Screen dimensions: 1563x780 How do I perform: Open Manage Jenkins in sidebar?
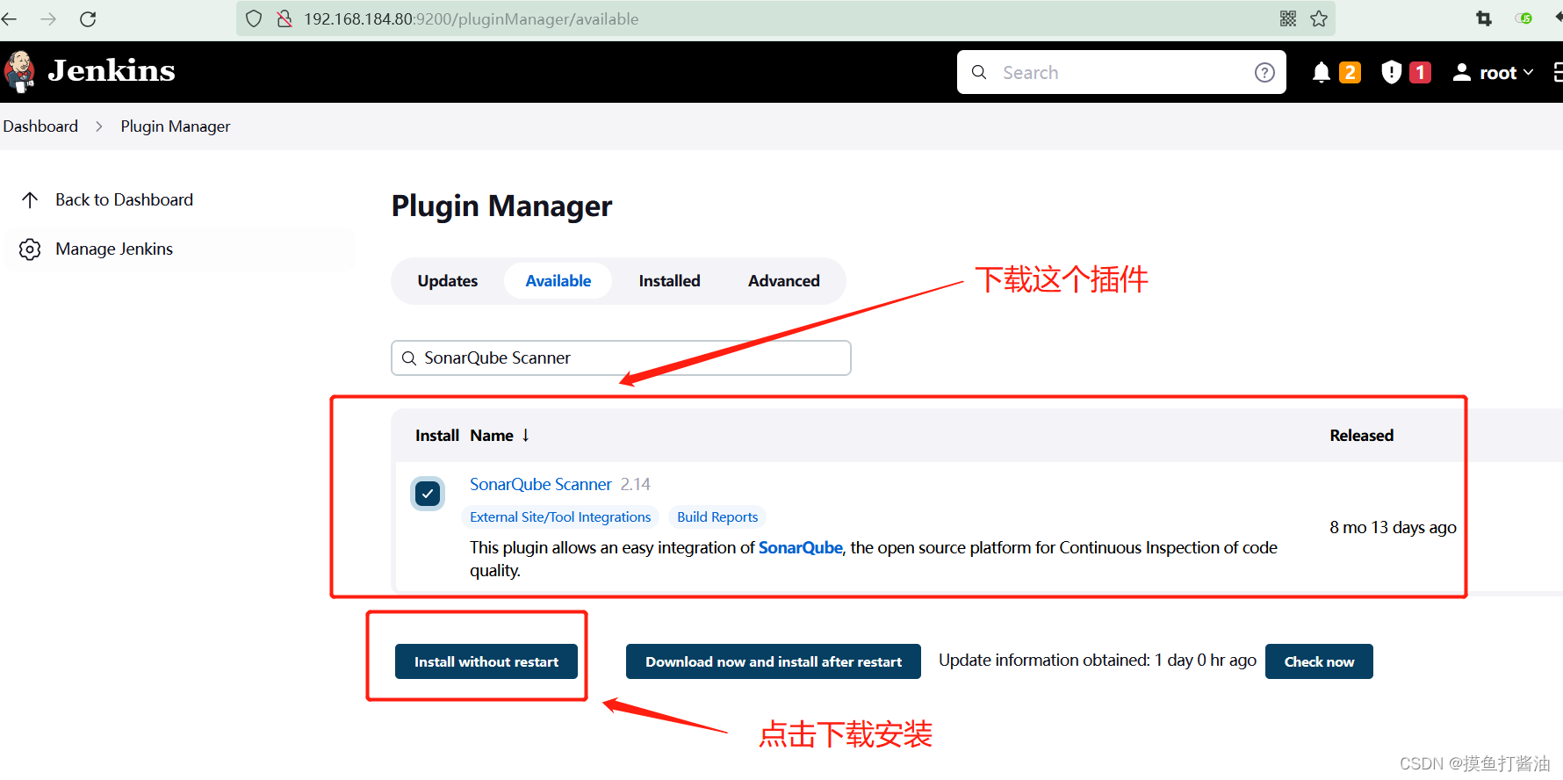pyautogui.click(x=114, y=249)
